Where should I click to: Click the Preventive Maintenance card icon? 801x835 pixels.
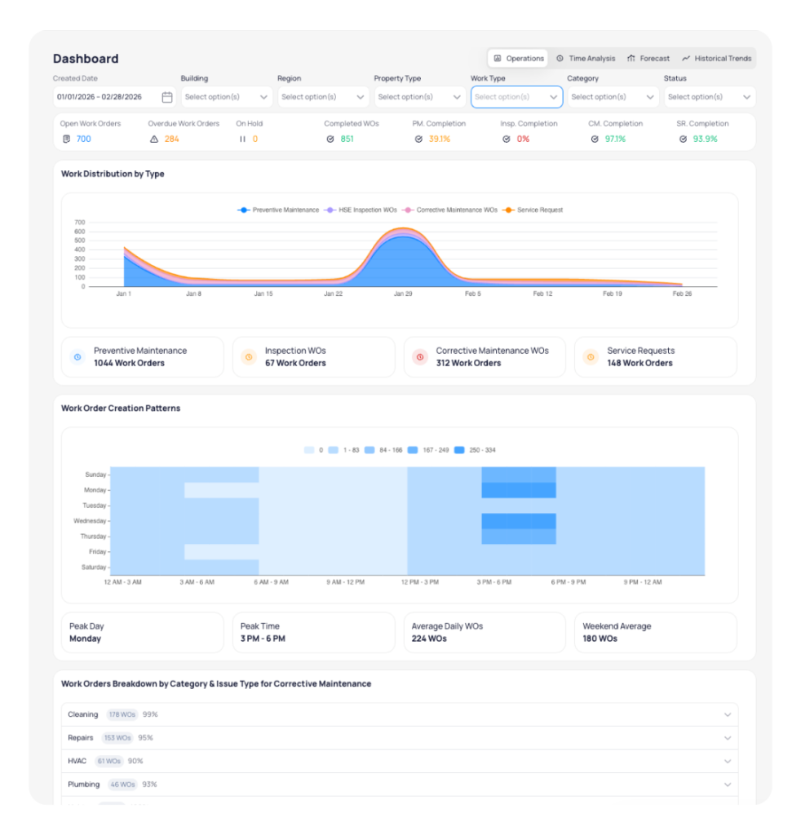77,357
